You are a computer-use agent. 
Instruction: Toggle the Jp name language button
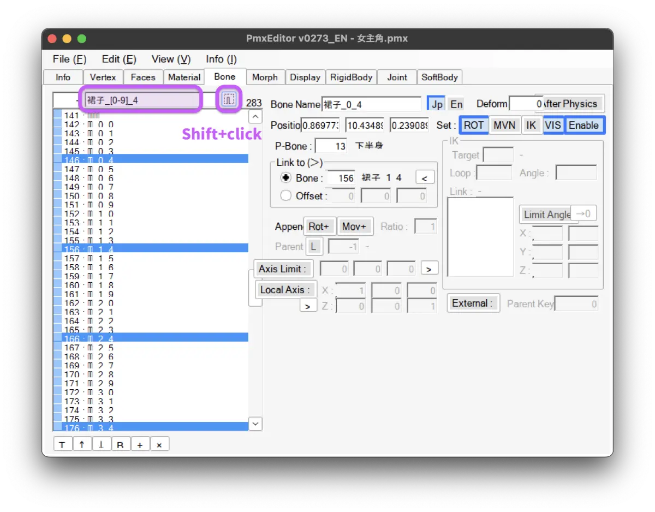coord(437,104)
